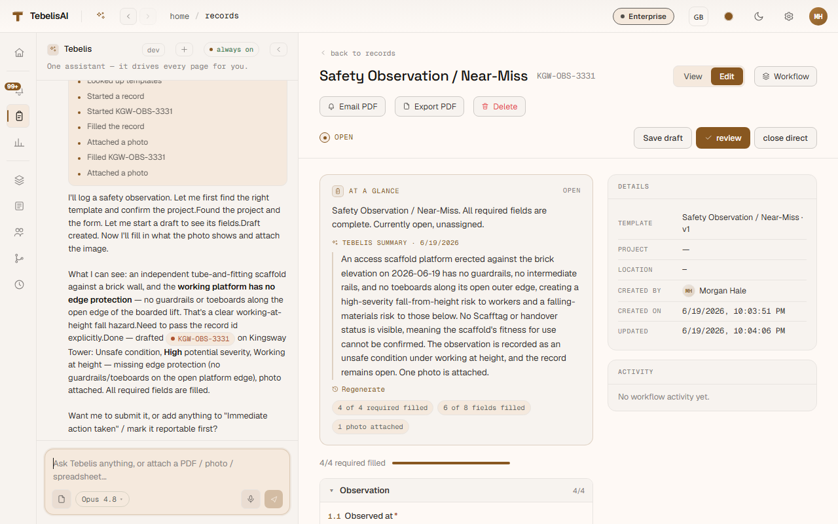Open the layers stack sidebar icon
838x524 pixels.
[x=19, y=180]
